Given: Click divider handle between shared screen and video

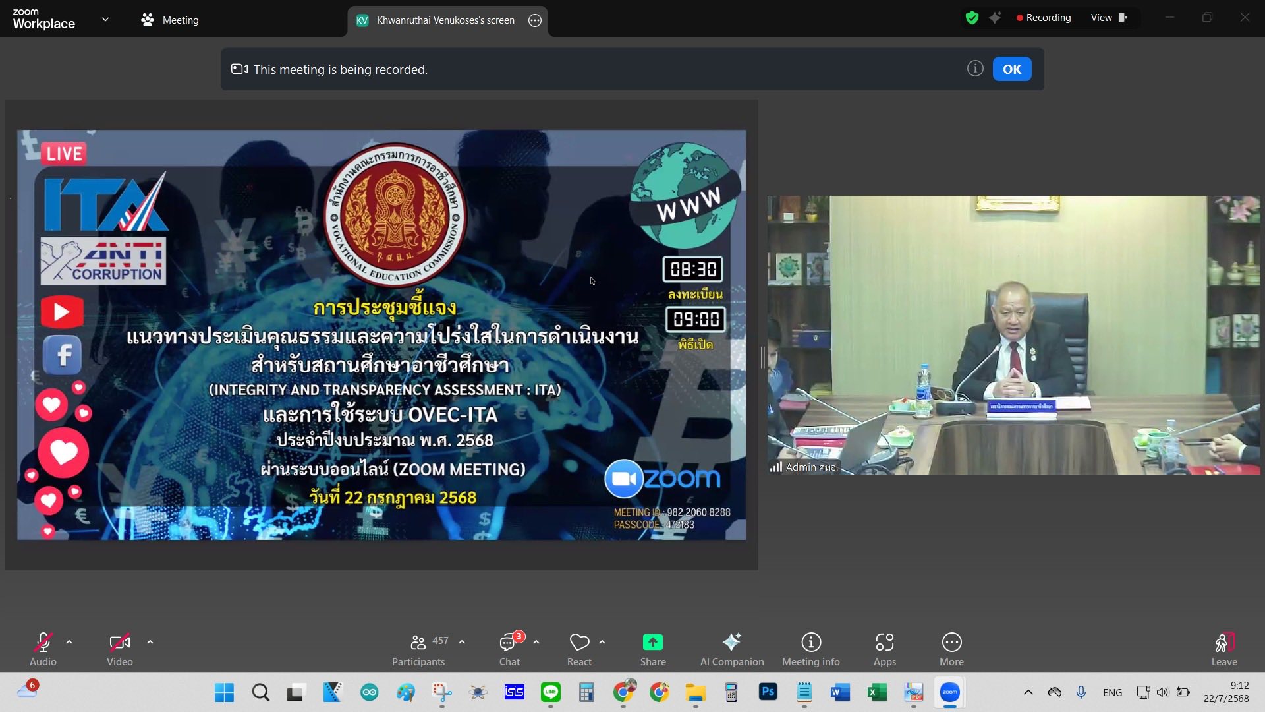Looking at the screenshot, I should pyautogui.click(x=762, y=357).
